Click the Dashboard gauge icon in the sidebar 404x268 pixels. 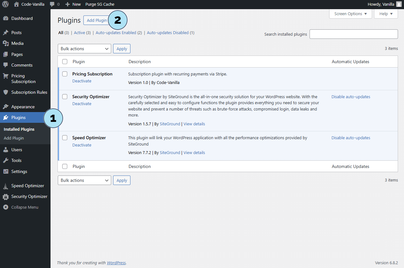click(x=6, y=19)
